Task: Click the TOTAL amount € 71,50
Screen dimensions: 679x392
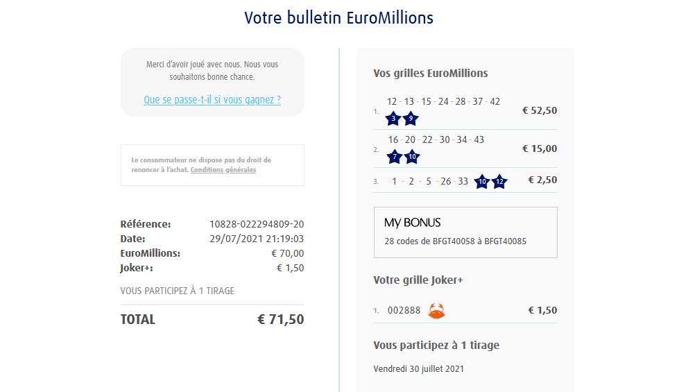Action: [x=280, y=319]
